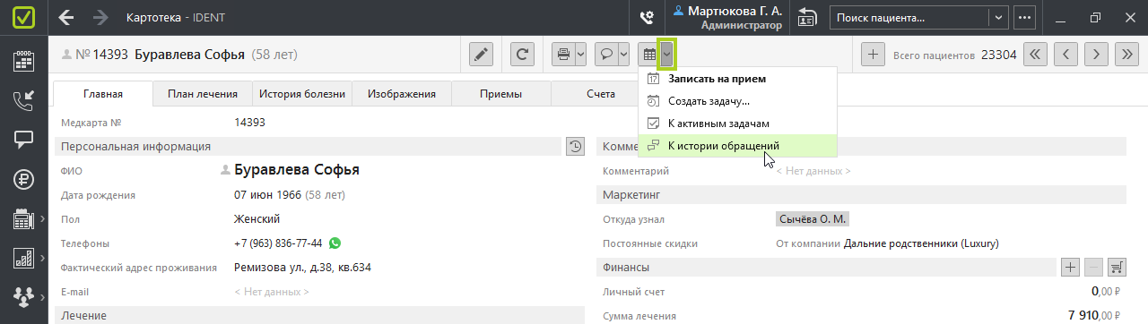Open the statistics chart sidebar icon
The height and width of the screenshot is (324, 1148).
pos(24,258)
